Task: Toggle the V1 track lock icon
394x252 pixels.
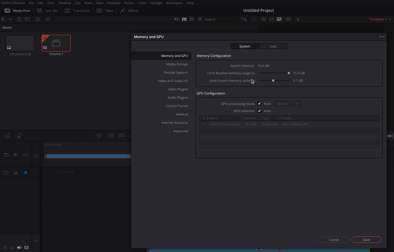Action: [x=12, y=247]
